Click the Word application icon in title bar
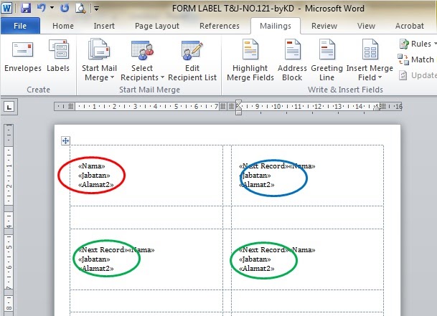This screenshot has width=437, height=316. [x=6, y=8]
